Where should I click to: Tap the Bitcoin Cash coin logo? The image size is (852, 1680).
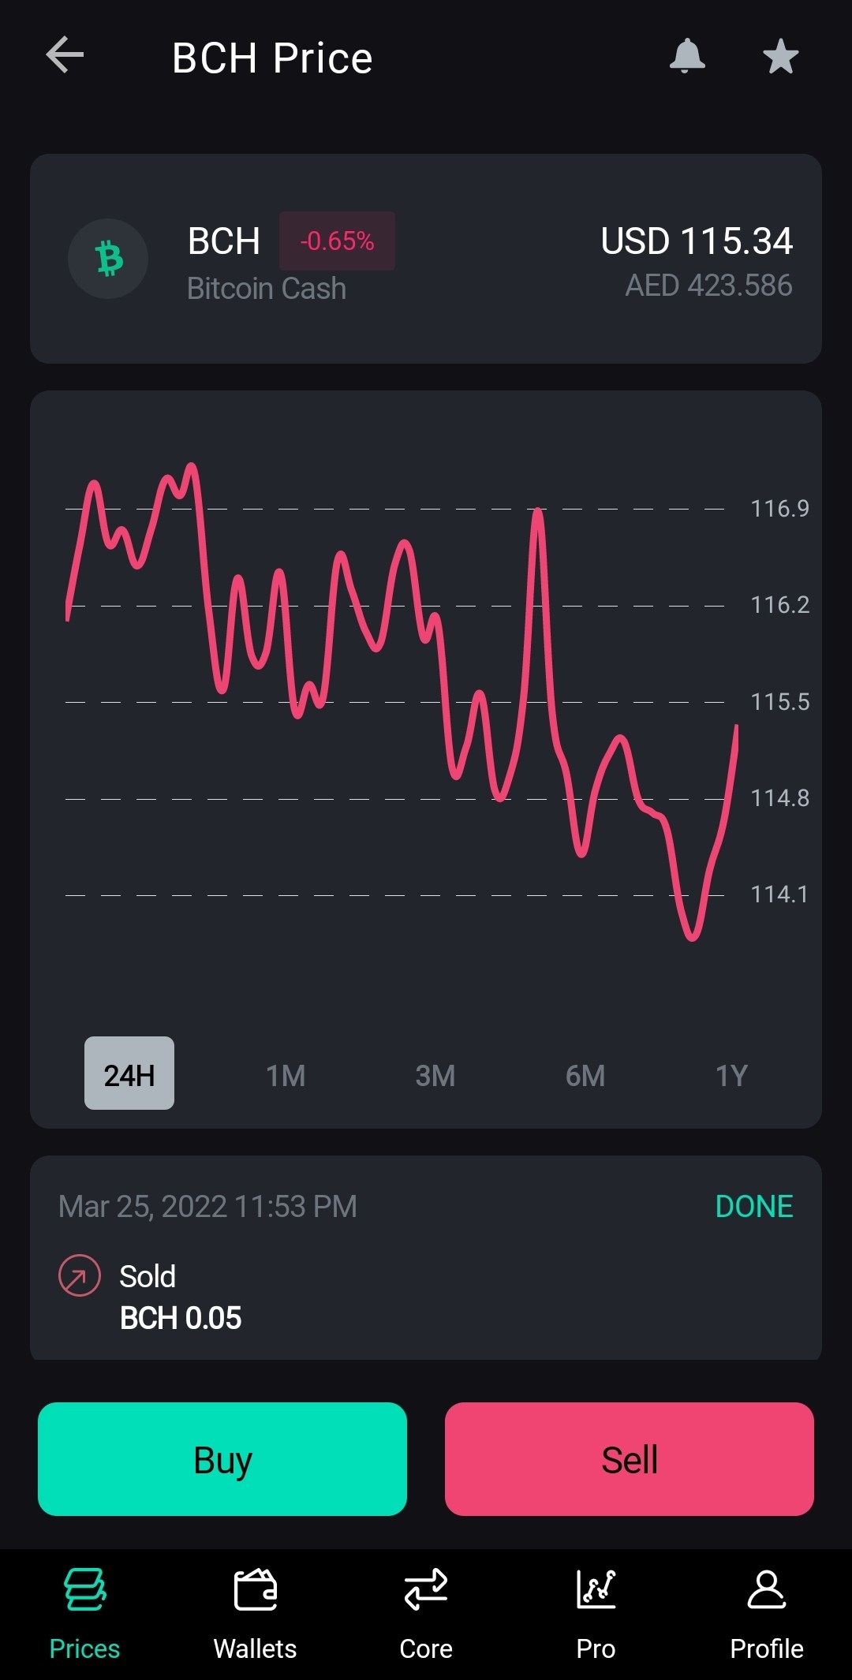point(108,259)
